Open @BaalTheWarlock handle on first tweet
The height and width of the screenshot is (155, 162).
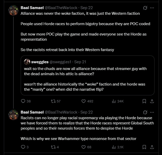[x=61, y=8]
